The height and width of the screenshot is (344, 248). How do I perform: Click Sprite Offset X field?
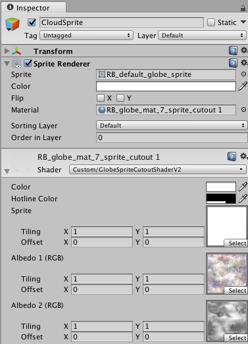(x=102, y=242)
